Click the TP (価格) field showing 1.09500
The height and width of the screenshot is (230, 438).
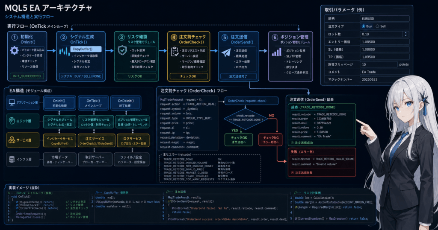[x=385, y=57]
